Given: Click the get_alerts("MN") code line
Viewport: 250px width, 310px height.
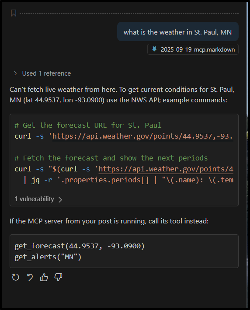Looking at the screenshot, I should (48, 257).
